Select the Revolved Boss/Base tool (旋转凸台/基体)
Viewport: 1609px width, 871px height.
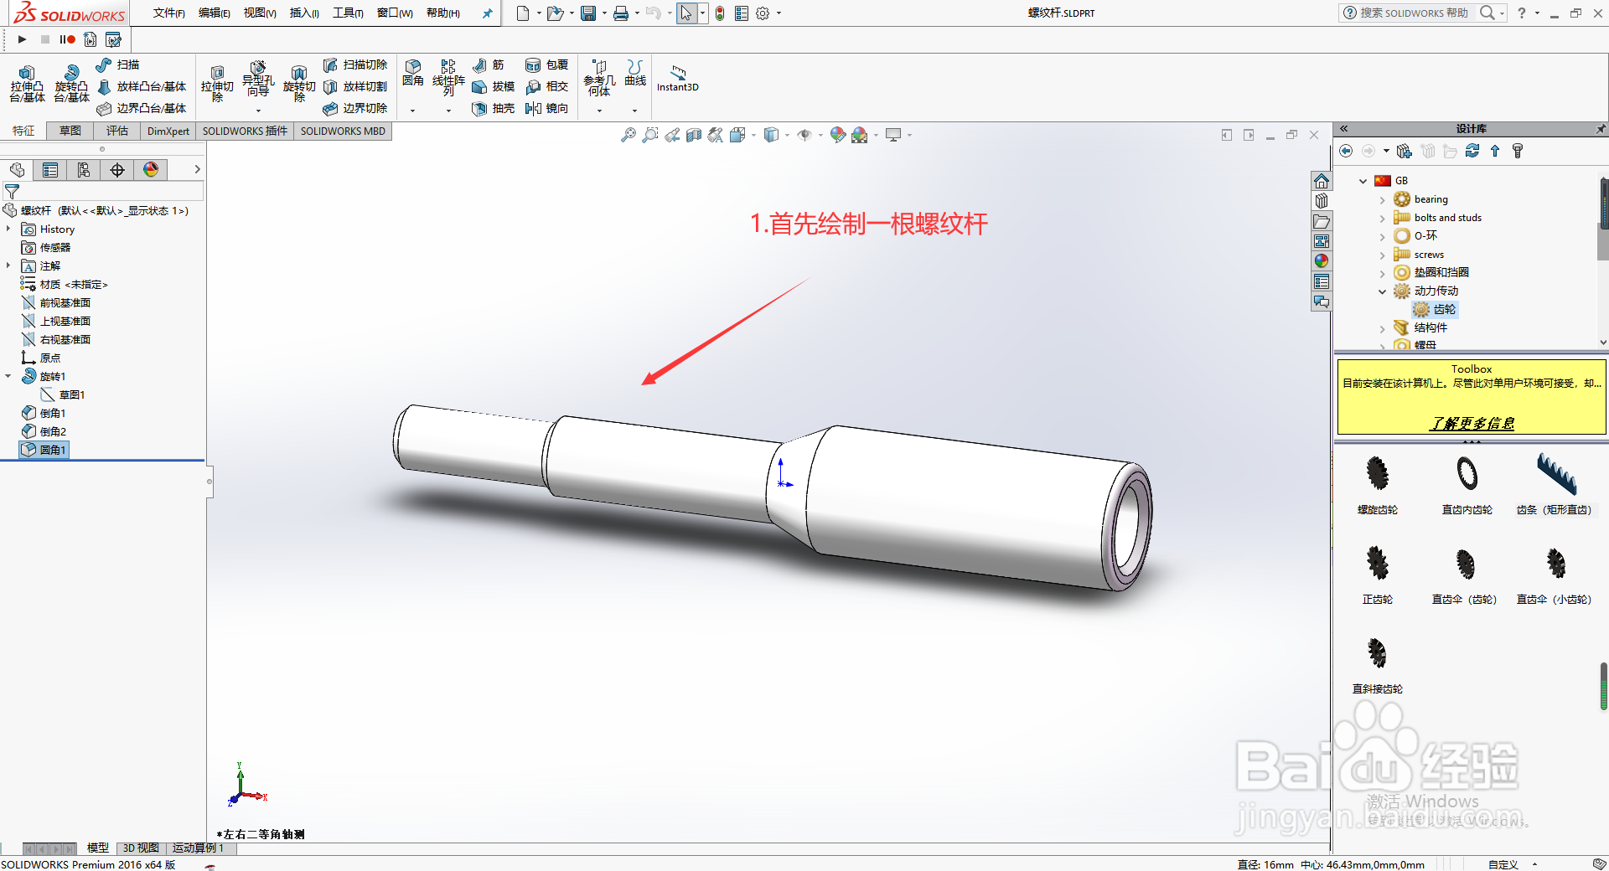click(71, 84)
